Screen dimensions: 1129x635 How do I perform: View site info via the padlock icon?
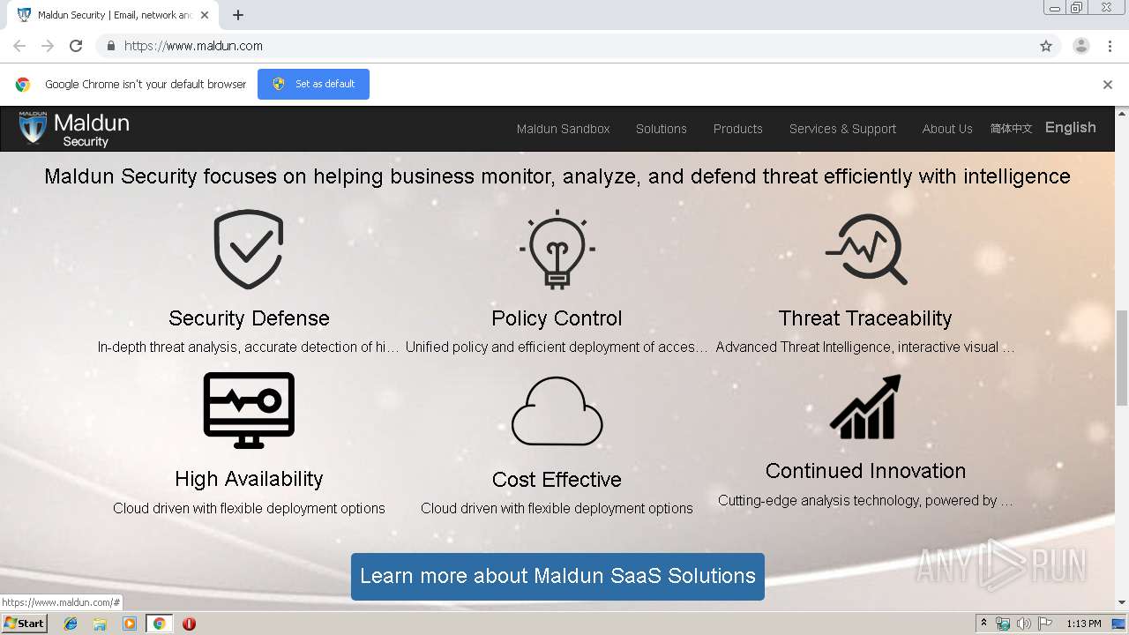[x=110, y=46]
